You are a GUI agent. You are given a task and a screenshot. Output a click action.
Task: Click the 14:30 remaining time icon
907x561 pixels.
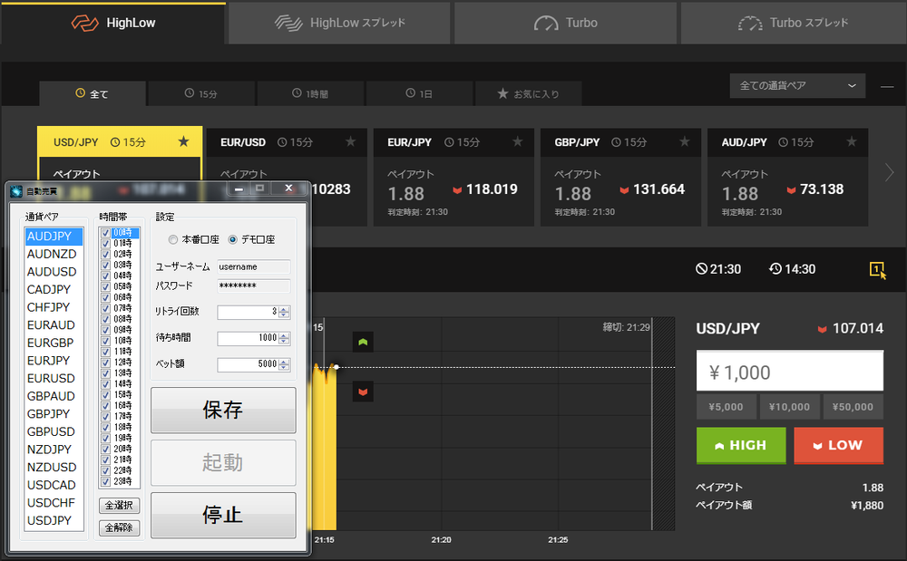pos(775,268)
